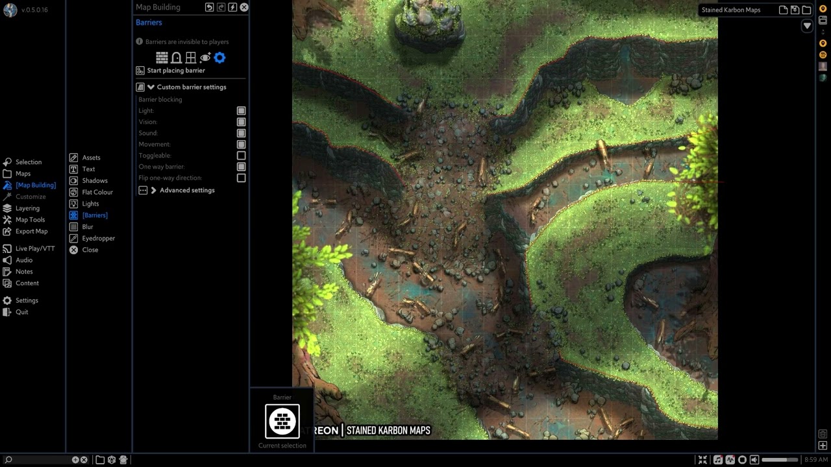Toggle the One way barrier checkbox
This screenshot has height=467, width=831.
(x=242, y=167)
